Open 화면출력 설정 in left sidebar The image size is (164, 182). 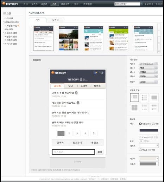pos(11,37)
